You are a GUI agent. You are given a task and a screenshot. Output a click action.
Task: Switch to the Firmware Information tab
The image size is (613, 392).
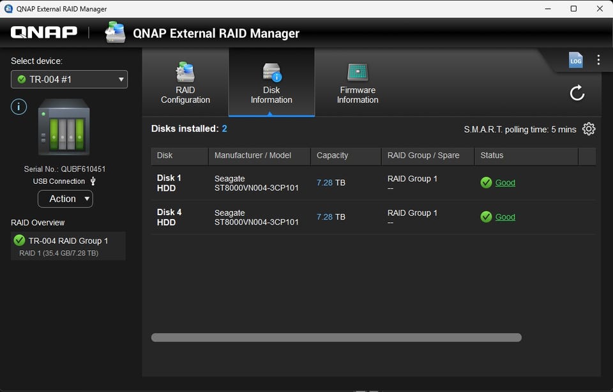click(x=358, y=83)
